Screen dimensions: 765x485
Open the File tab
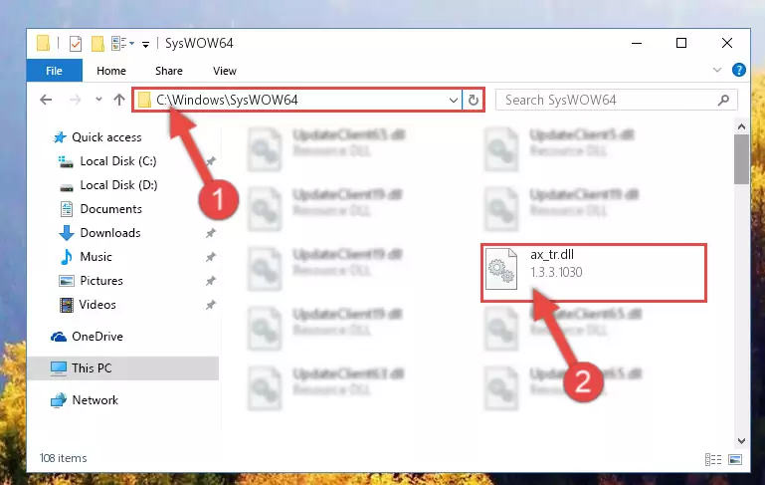tap(54, 71)
